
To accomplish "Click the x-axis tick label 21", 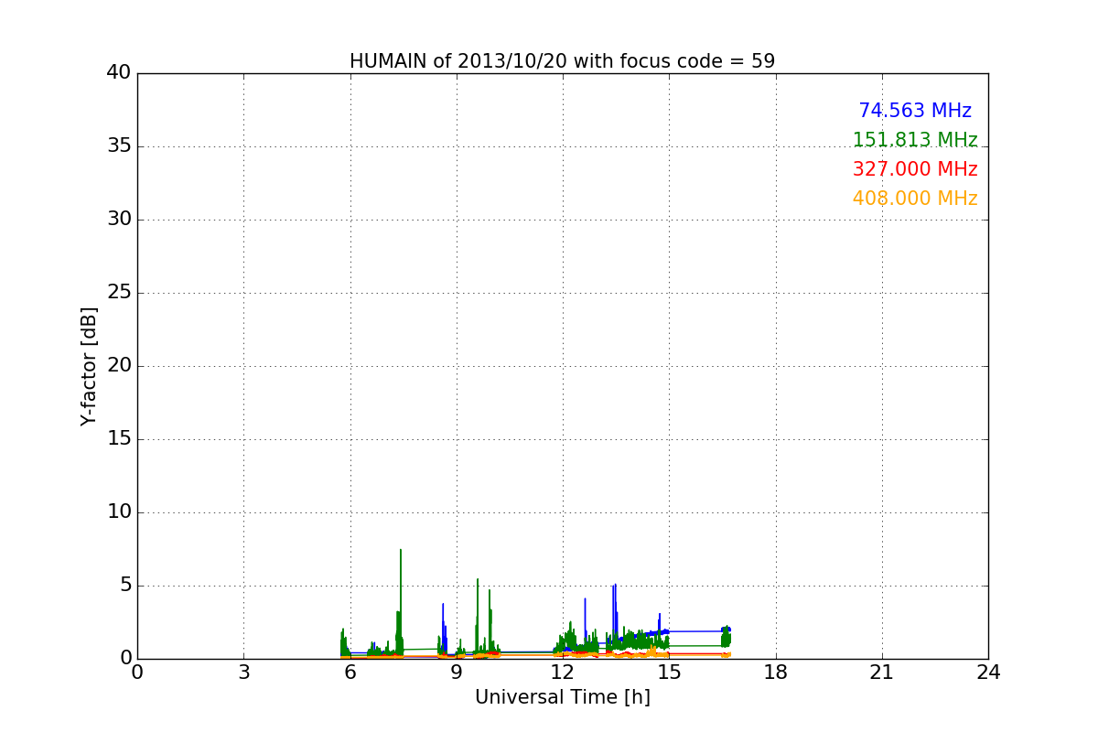I will 882,673.
